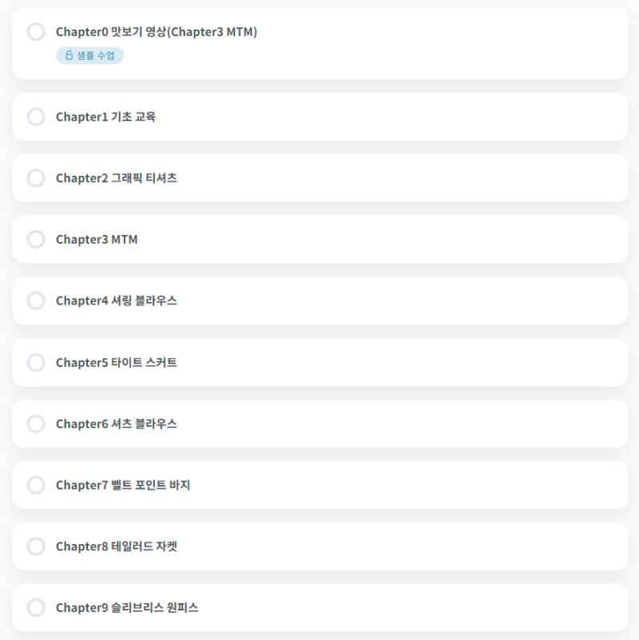Expand the Chapter3 MTM chapter row

319,240
